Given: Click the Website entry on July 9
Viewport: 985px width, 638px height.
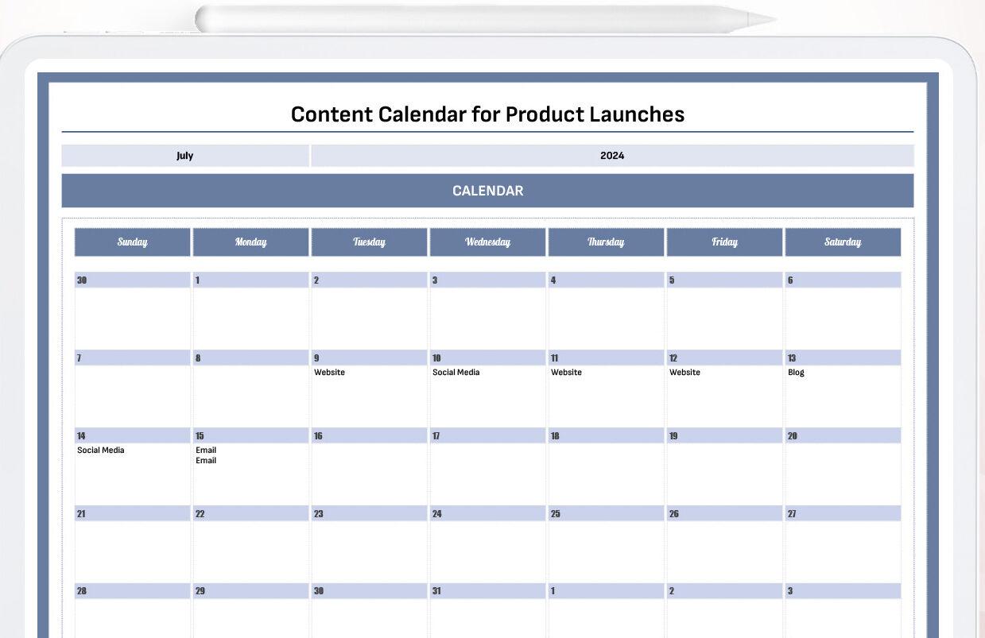Looking at the screenshot, I should [x=329, y=373].
